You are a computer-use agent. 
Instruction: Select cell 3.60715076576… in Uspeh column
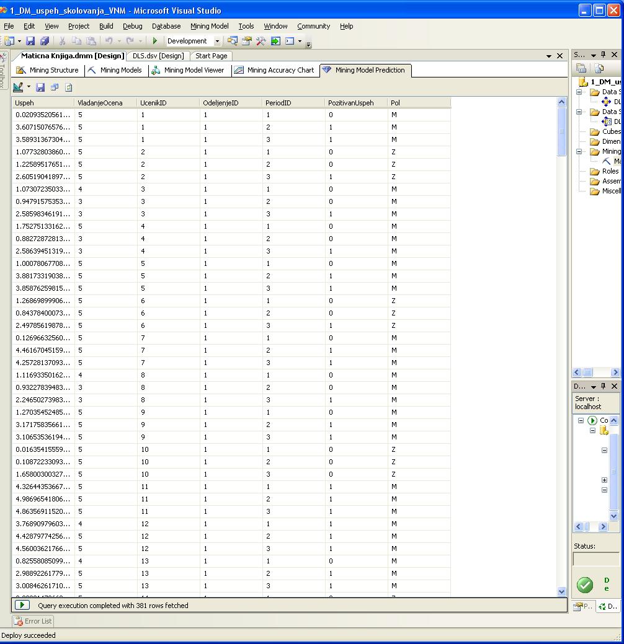43,127
